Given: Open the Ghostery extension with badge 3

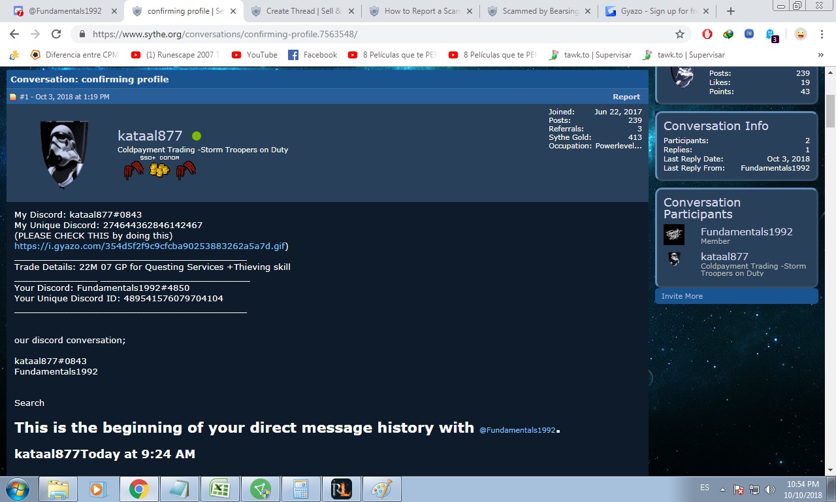Looking at the screenshot, I should (x=771, y=35).
